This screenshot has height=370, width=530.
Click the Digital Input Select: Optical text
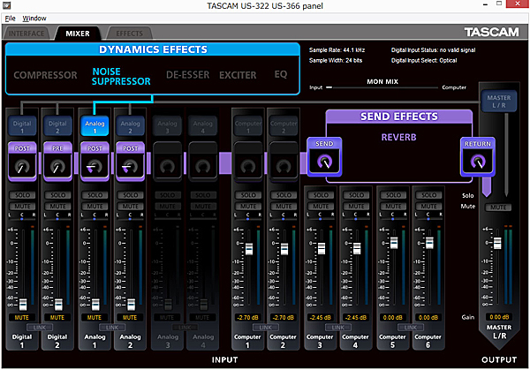[424, 60]
